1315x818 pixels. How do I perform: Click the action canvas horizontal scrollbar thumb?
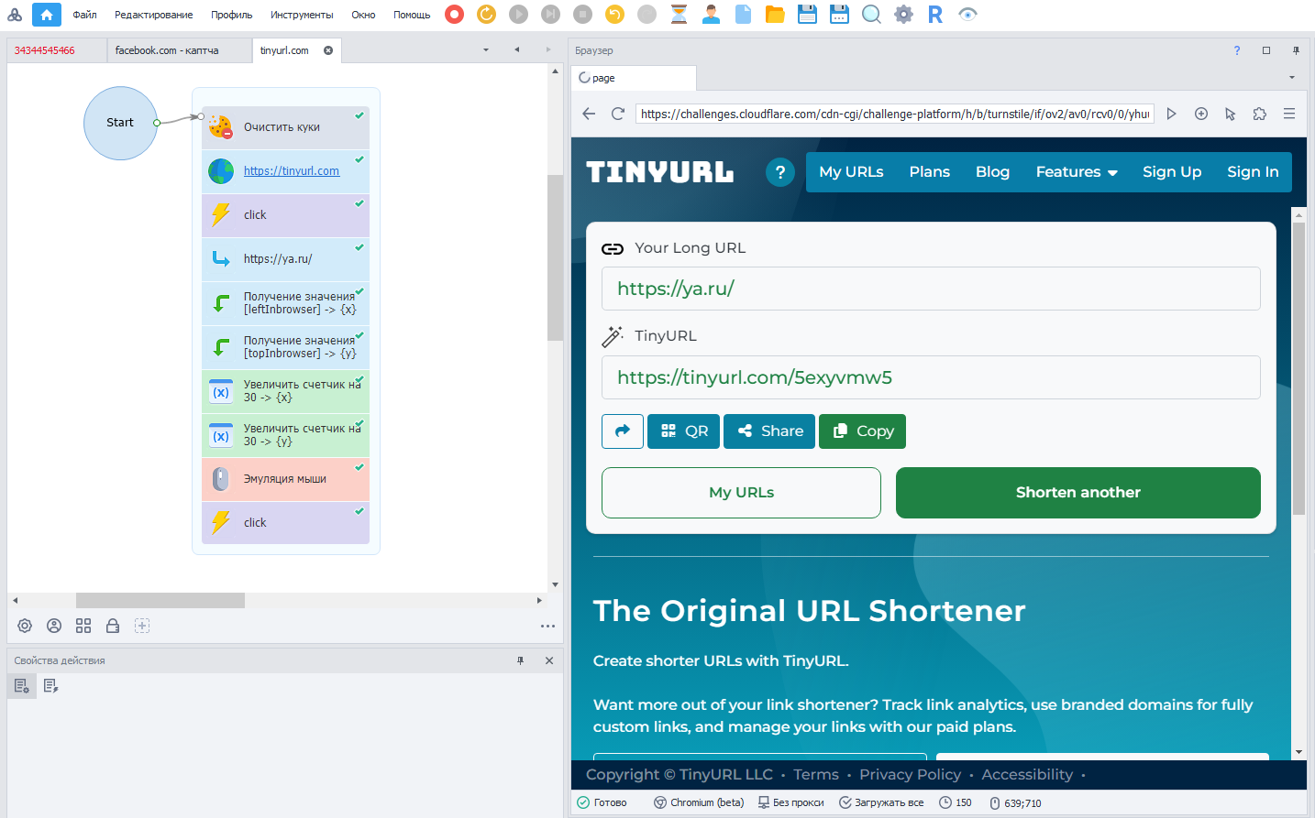[160, 601]
